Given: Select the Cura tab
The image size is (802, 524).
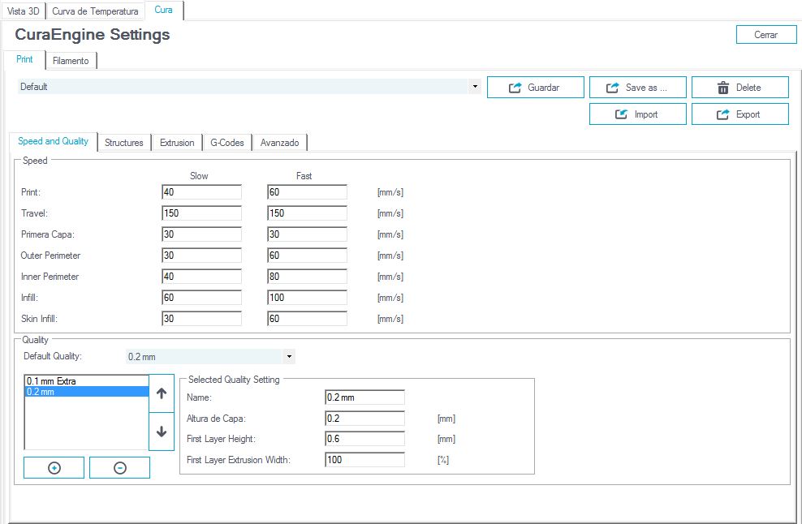Looking at the screenshot, I should (164, 10).
